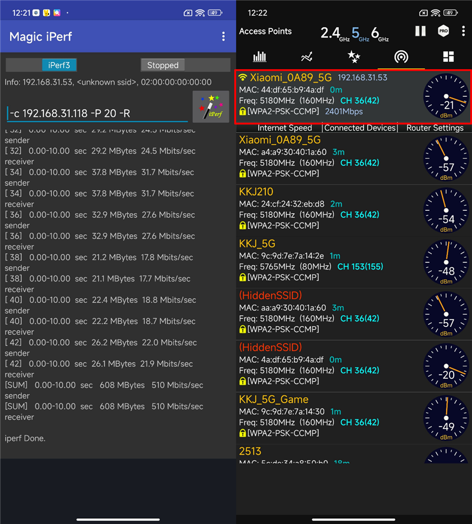Select the access points radar tab
472x524 pixels.
point(401,57)
